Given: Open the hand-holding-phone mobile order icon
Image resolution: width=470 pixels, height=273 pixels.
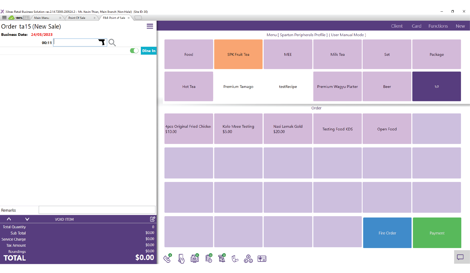Looking at the screenshot, I should [x=181, y=258].
